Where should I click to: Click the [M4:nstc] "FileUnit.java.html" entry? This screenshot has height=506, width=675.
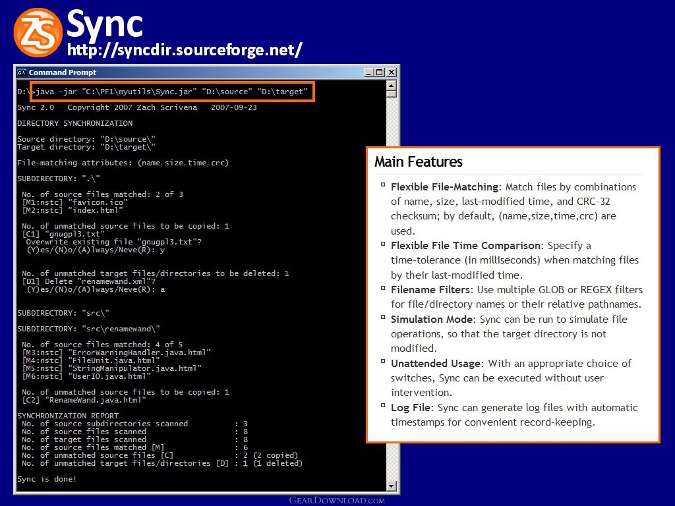[x=91, y=360]
